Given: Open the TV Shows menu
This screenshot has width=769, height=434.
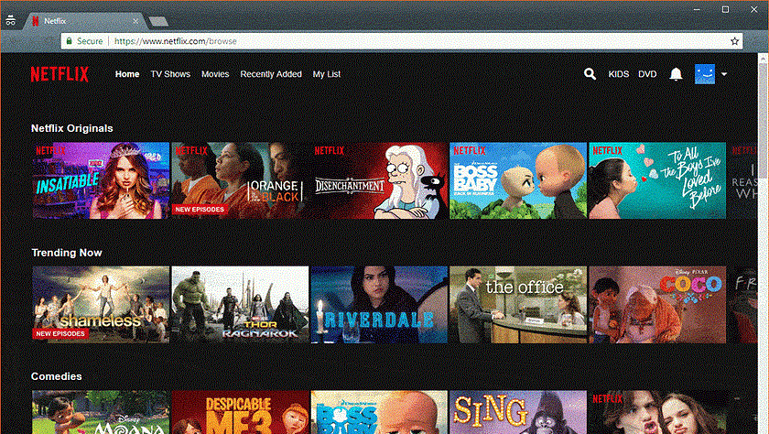Looking at the screenshot, I should coord(170,74).
